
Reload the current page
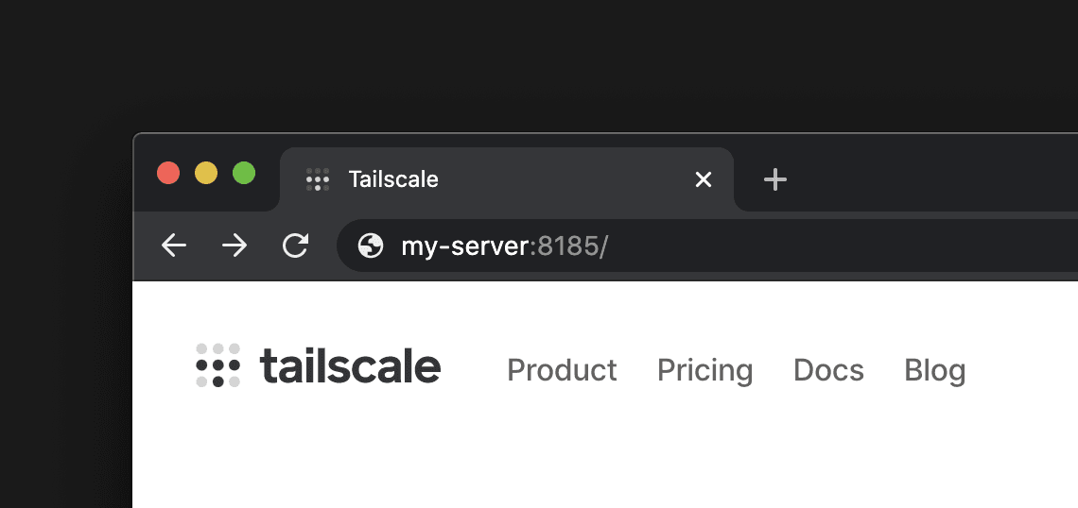click(296, 246)
